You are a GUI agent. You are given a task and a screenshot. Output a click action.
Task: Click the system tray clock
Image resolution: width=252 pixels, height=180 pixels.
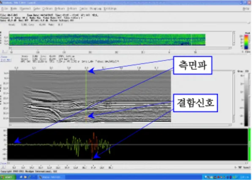click(x=244, y=177)
